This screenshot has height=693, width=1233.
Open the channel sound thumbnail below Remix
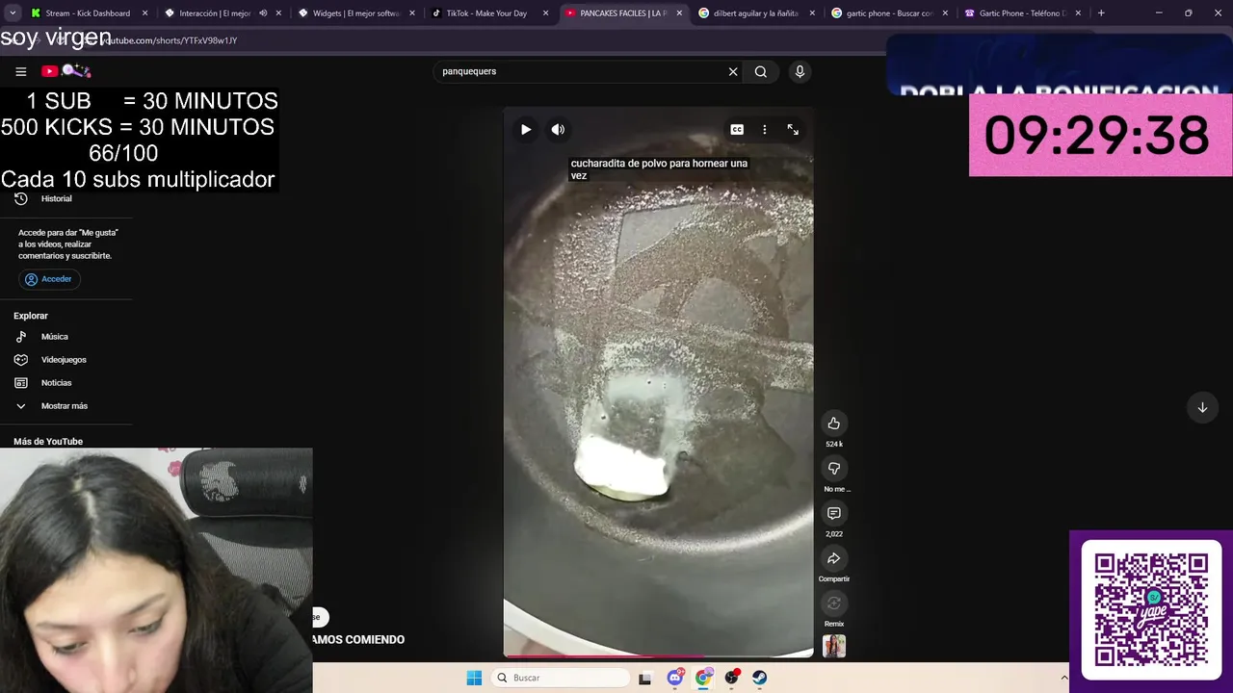pos(834,646)
